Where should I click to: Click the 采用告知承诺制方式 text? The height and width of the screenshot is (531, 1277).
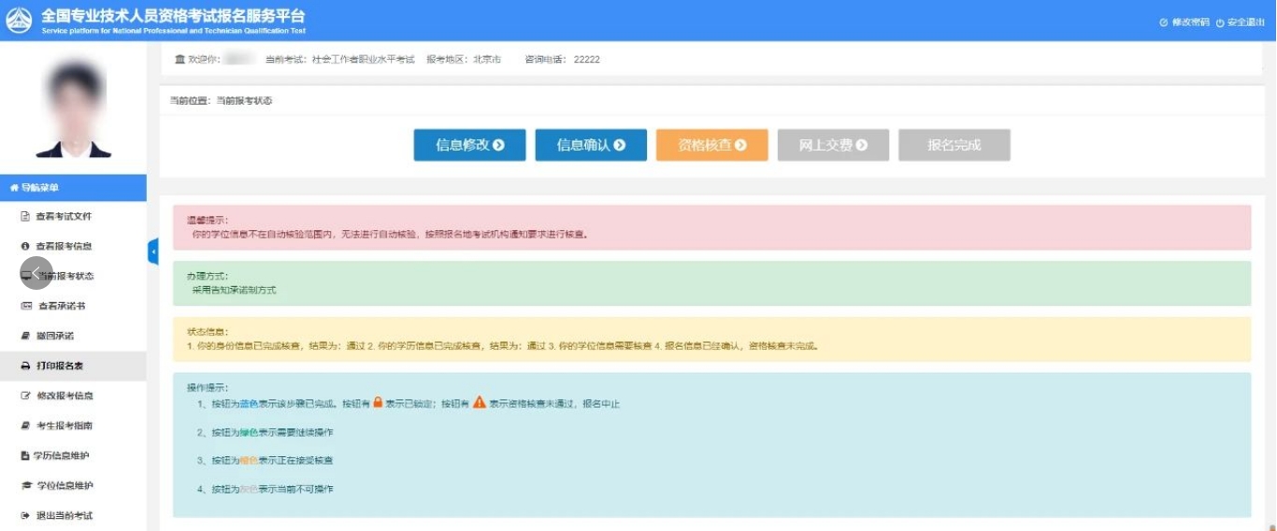234,290
